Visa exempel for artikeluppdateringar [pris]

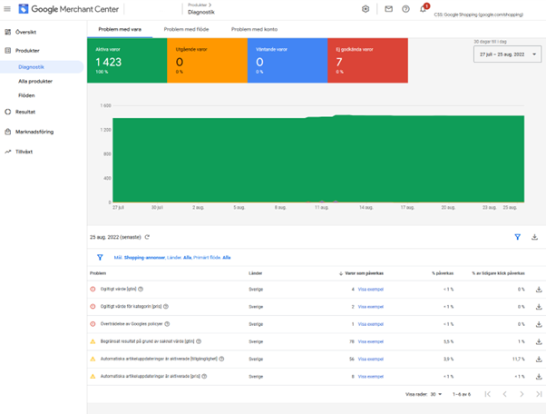click(370, 377)
